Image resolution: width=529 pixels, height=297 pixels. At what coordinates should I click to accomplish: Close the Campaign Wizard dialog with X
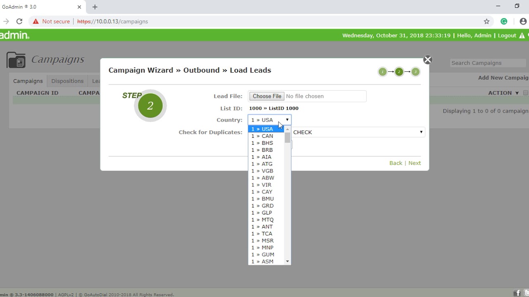click(427, 60)
